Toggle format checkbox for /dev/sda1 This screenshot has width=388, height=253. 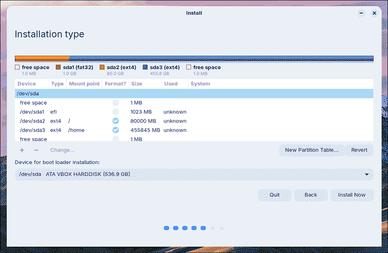(115, 112)
